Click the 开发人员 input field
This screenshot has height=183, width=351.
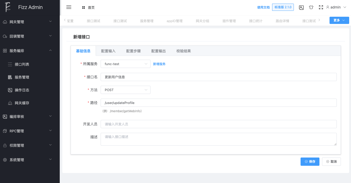tap(219, 124)
